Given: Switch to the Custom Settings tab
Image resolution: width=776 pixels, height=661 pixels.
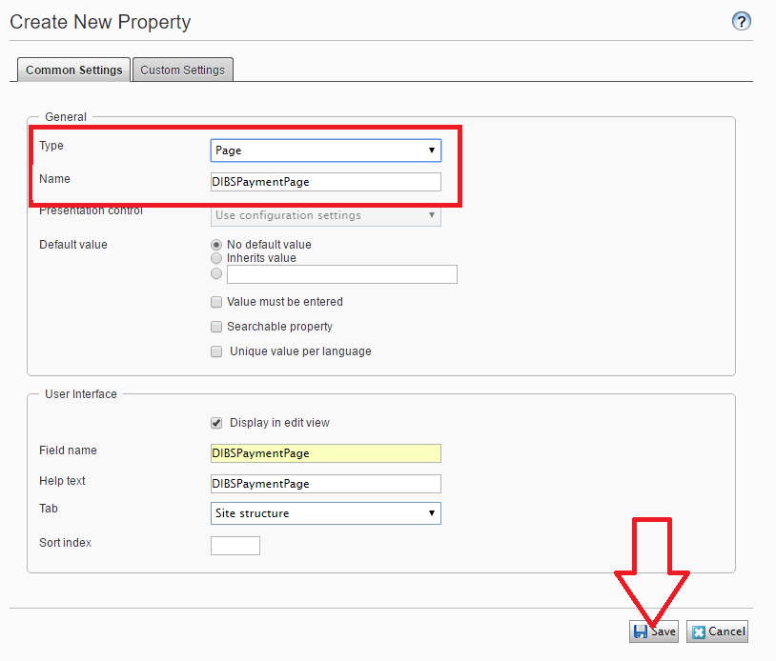Looking at the screenshot, I should click(182, 70).
